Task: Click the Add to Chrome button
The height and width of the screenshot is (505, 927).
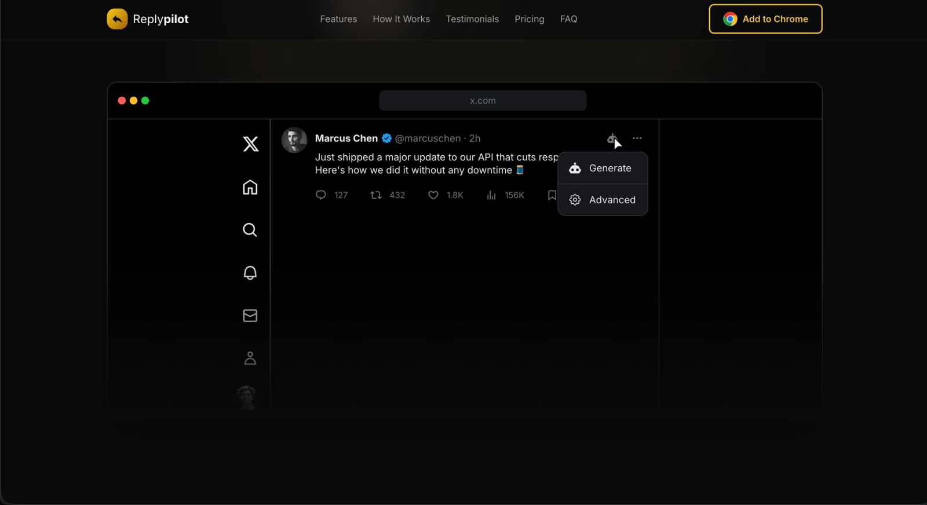Action: click(765, 19)
